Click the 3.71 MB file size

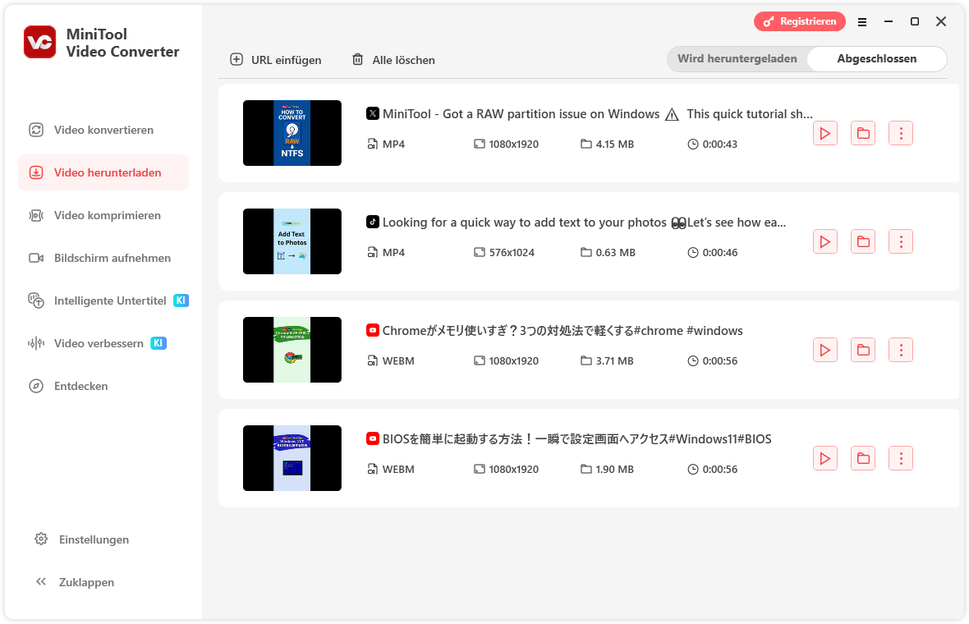615,360
